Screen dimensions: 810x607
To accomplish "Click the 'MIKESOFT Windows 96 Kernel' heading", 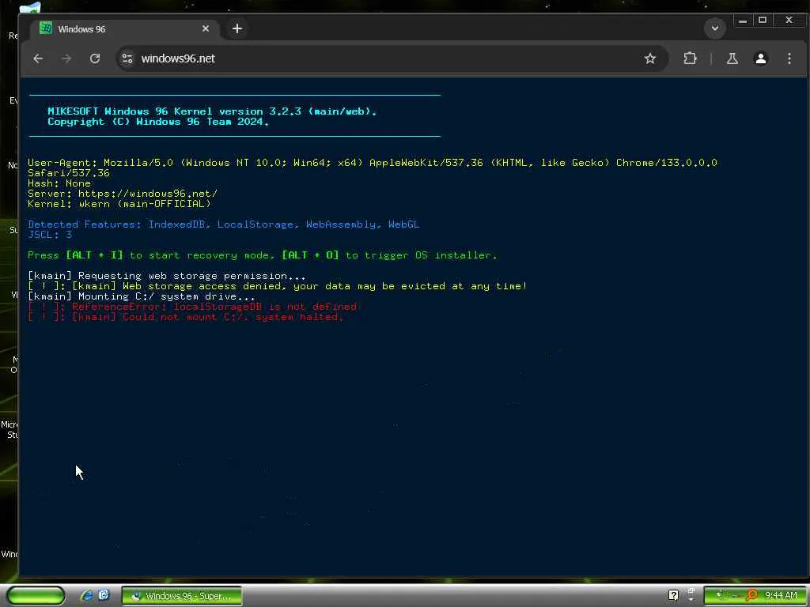I will coord(212,111).
